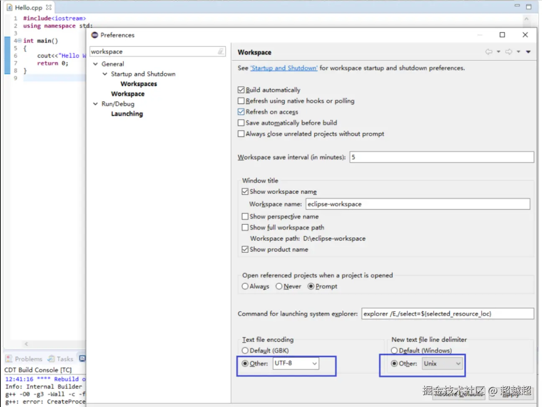This screenshot has height=407, width=542.
Task: Click the back navigation arrow in Preferences
Action: 488,52
